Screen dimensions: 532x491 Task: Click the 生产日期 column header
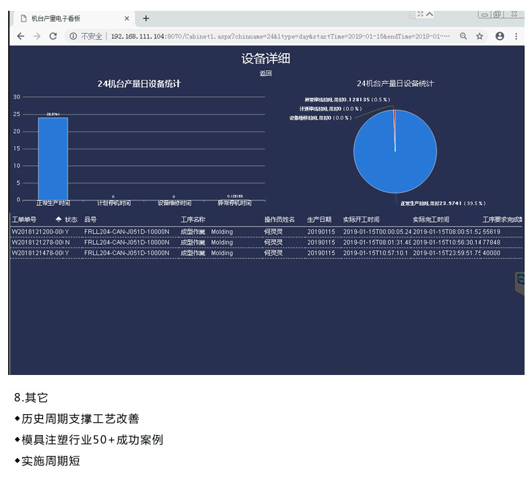(x=319, y=220)
